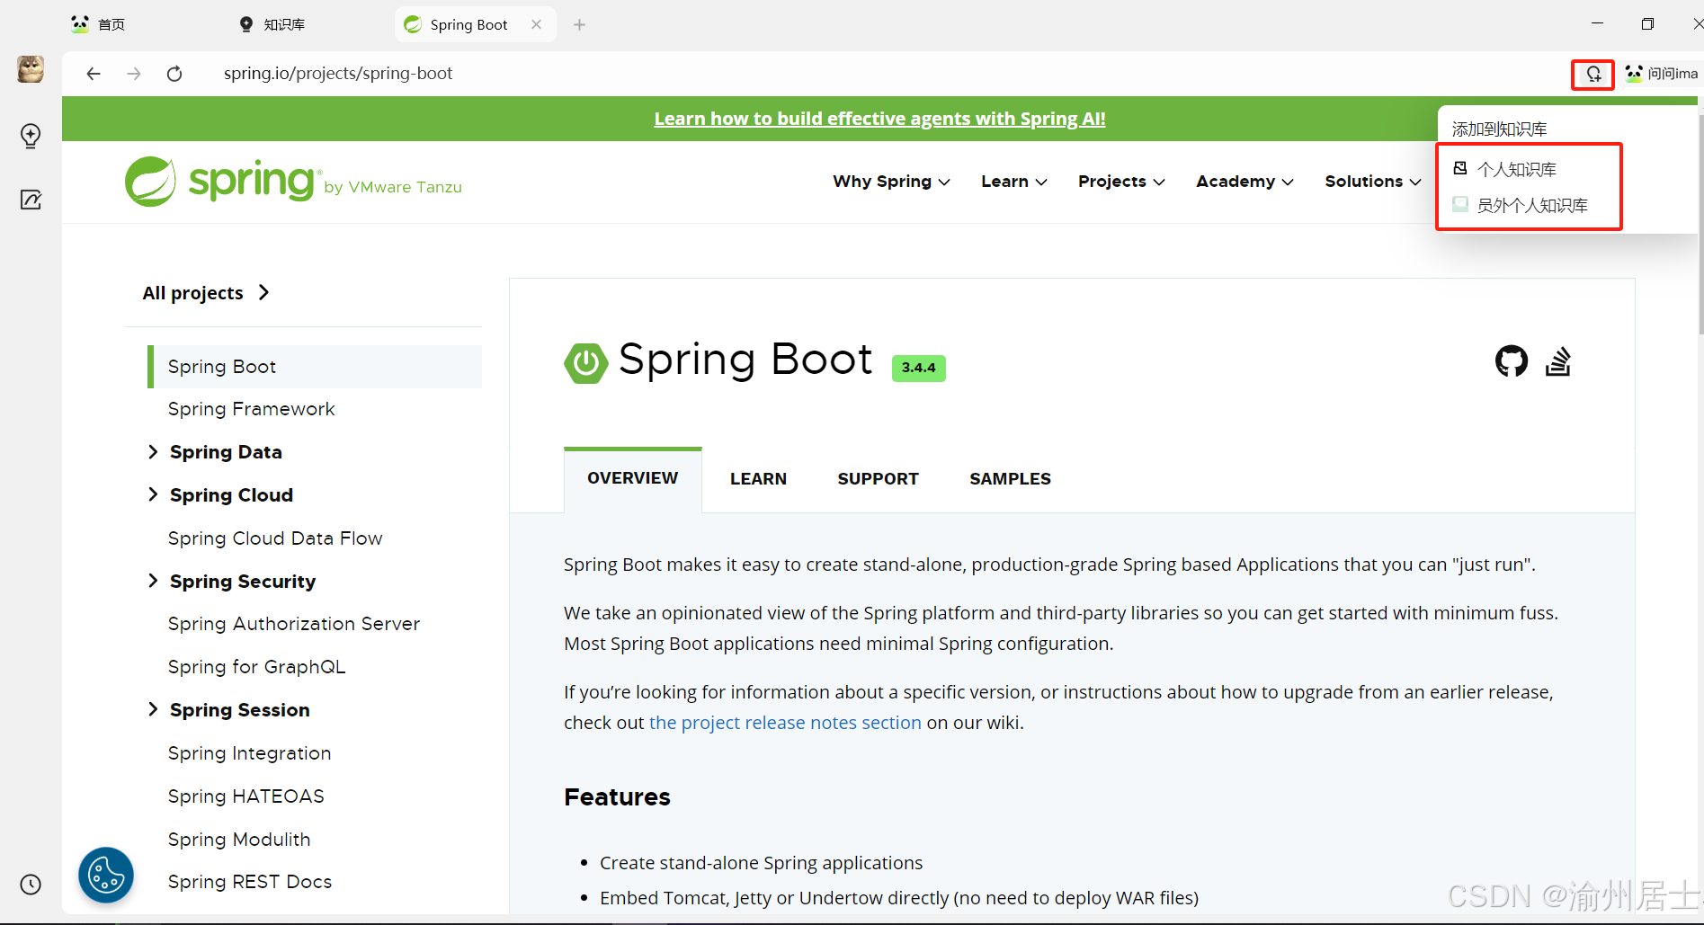Select 个人知识库 in the dropdown
This screenshot has height=925, width=1704.
point(1516,169)
